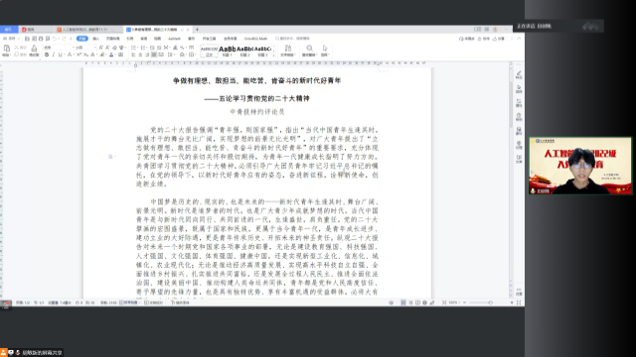Toggle bold formatting in the ribbon
This screenshot has height=357, width=636.
click(x=47, y=55)
